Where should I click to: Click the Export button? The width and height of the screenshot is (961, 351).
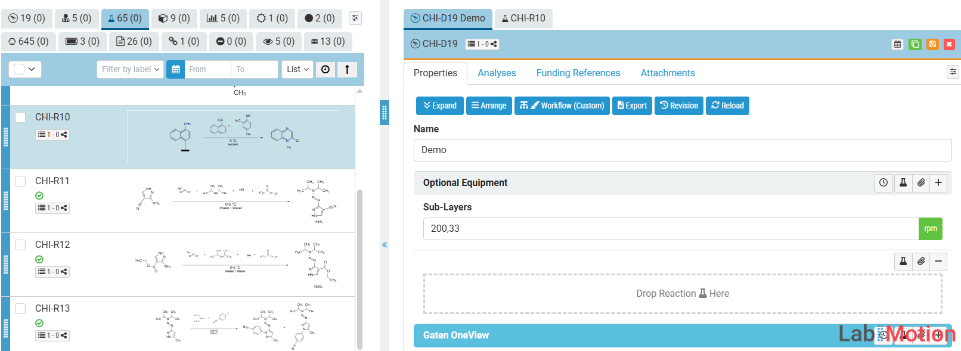click(x=631, y=105)
